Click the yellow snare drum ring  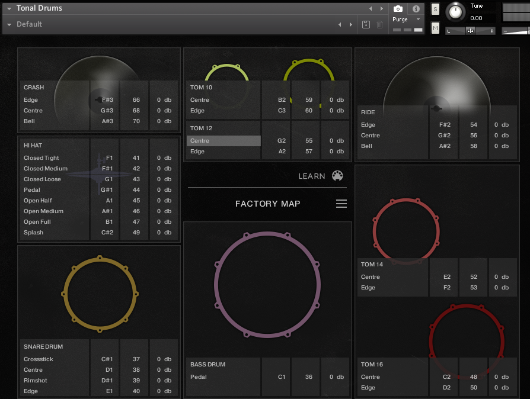pos(100,294)
